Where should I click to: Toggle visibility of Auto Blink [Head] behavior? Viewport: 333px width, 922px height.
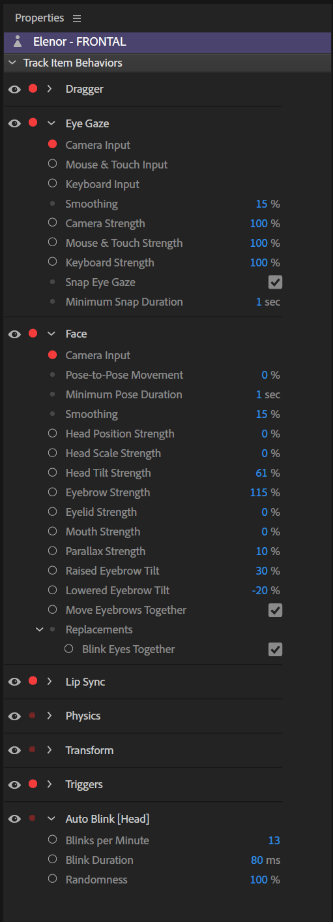click(14, 818)
